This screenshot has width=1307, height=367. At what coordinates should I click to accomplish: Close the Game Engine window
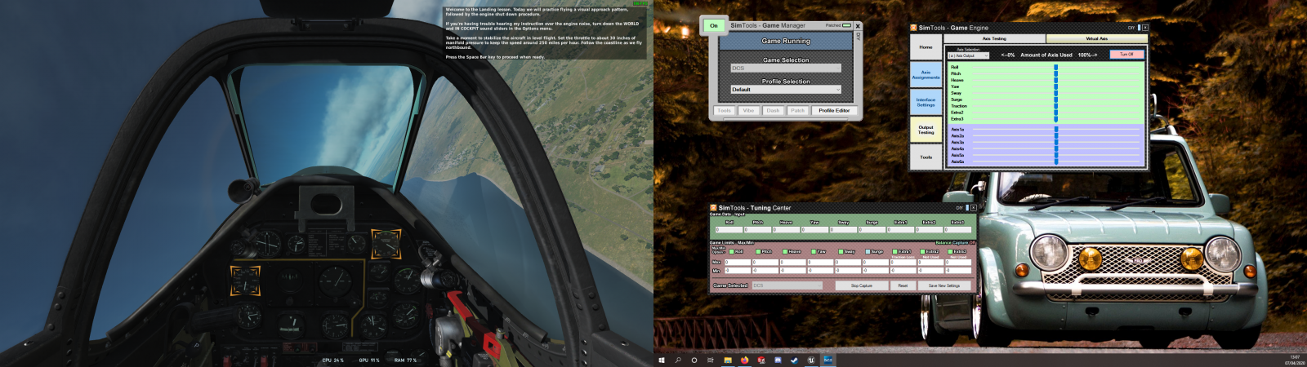[1145, 28]
